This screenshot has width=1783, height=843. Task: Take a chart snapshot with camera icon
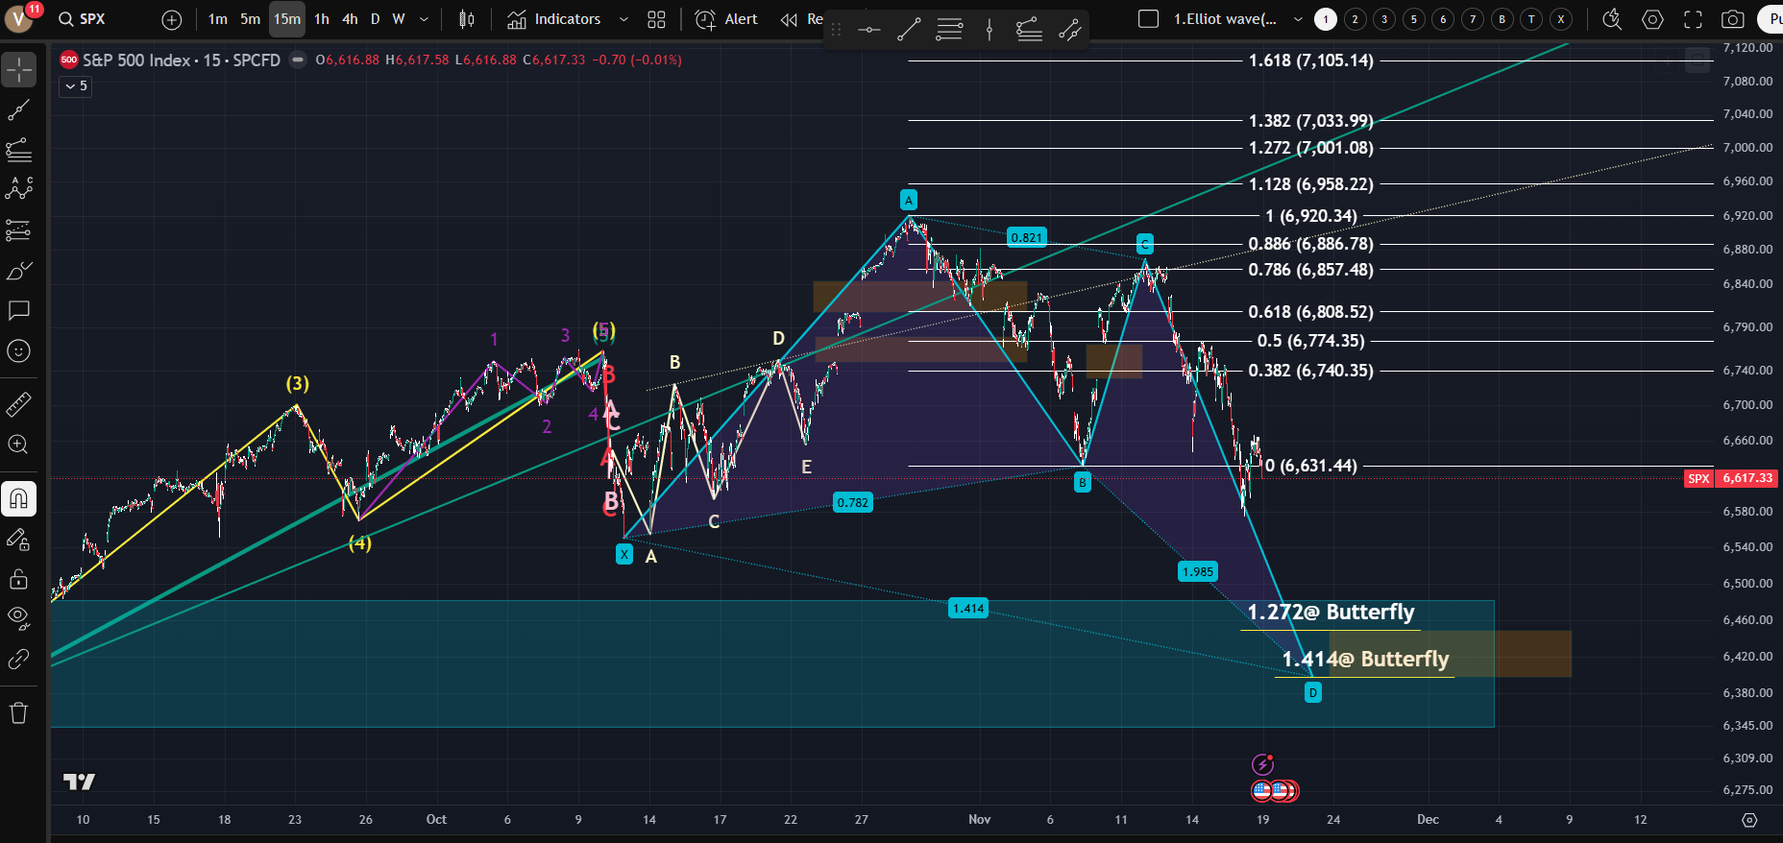pos(1733,19)
